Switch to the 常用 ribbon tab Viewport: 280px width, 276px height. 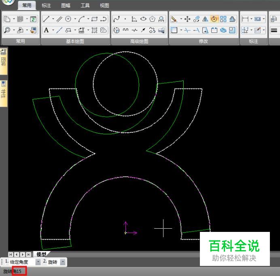[27, 5]
